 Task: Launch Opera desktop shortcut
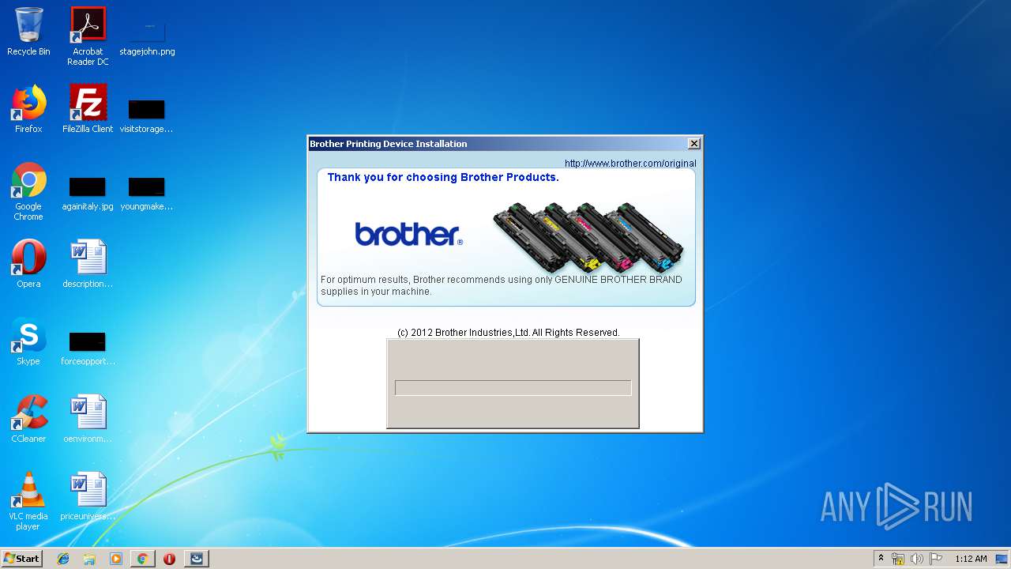(28, 263)
